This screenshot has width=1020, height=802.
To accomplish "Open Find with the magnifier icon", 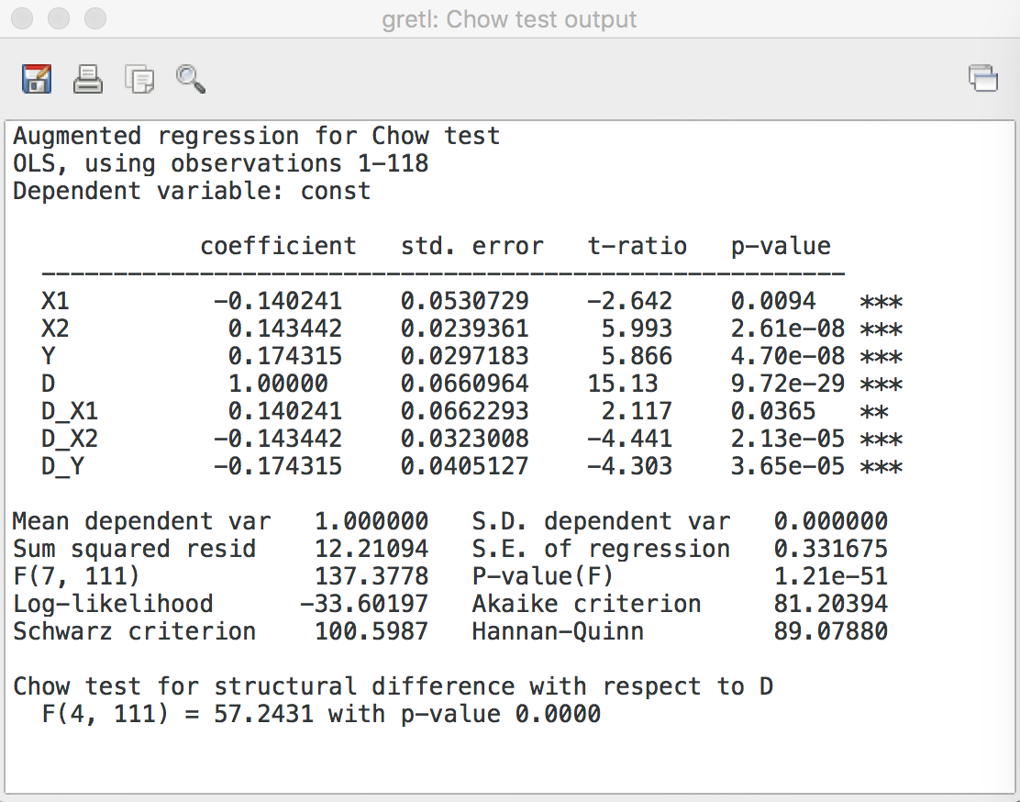I will pyautogui.click(x=191, y=79).
